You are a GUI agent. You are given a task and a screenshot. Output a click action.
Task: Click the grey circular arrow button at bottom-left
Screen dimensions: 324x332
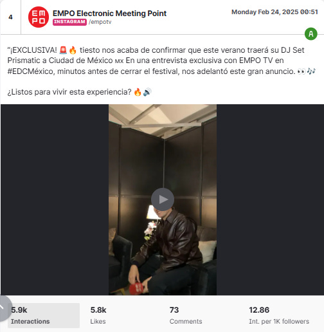[4, 308]
